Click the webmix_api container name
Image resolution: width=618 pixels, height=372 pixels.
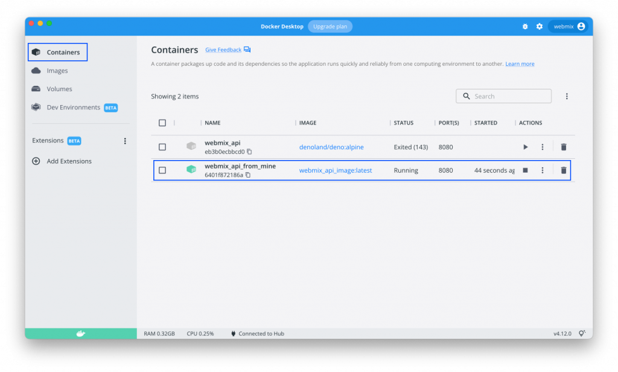(222, 143)
